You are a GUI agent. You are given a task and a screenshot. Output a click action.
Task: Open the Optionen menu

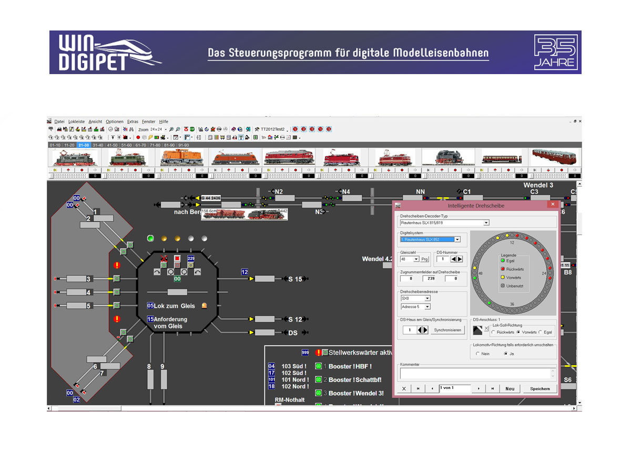[115, 121]
